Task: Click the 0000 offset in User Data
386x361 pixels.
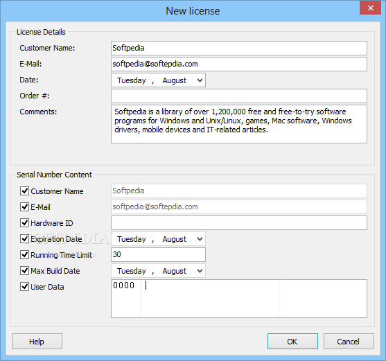Action: point(123,285)
